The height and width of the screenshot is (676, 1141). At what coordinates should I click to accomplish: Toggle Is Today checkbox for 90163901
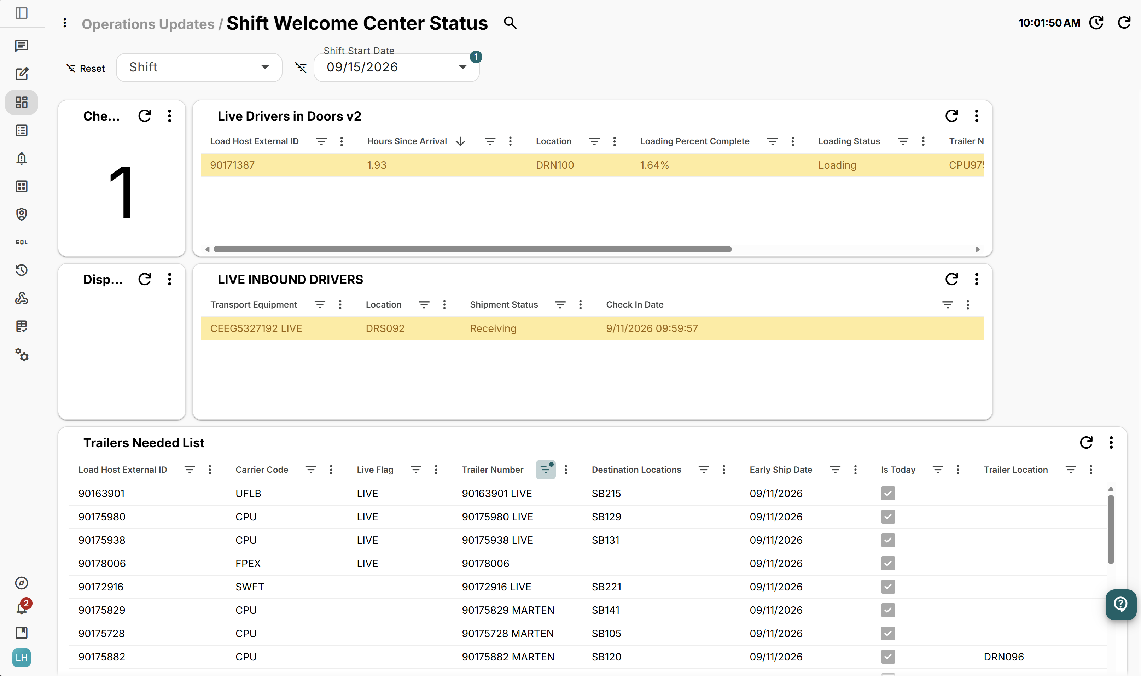pos(888,493)
